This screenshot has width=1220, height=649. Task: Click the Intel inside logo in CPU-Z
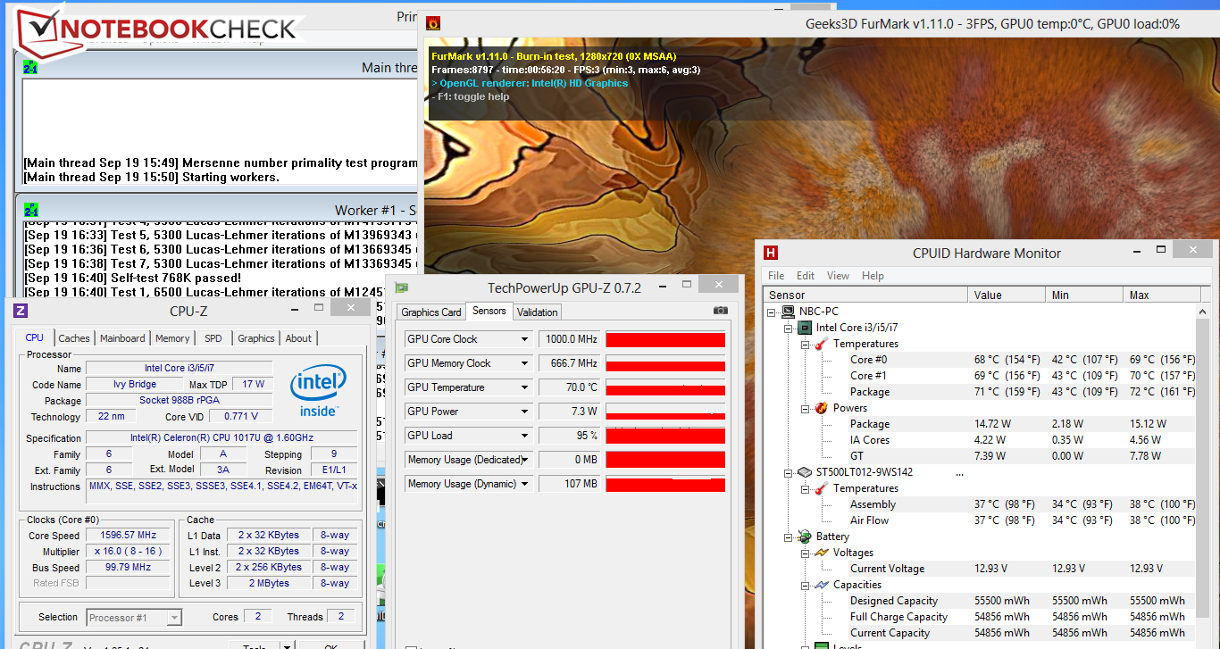click(x=318, y=390)
